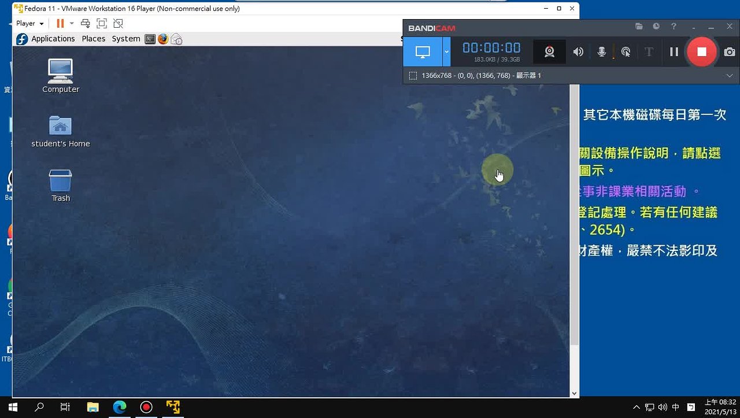Viewport: 740px width, 418px height.
Task: Open Windows taskbar search
Action: tap(39, 407)
